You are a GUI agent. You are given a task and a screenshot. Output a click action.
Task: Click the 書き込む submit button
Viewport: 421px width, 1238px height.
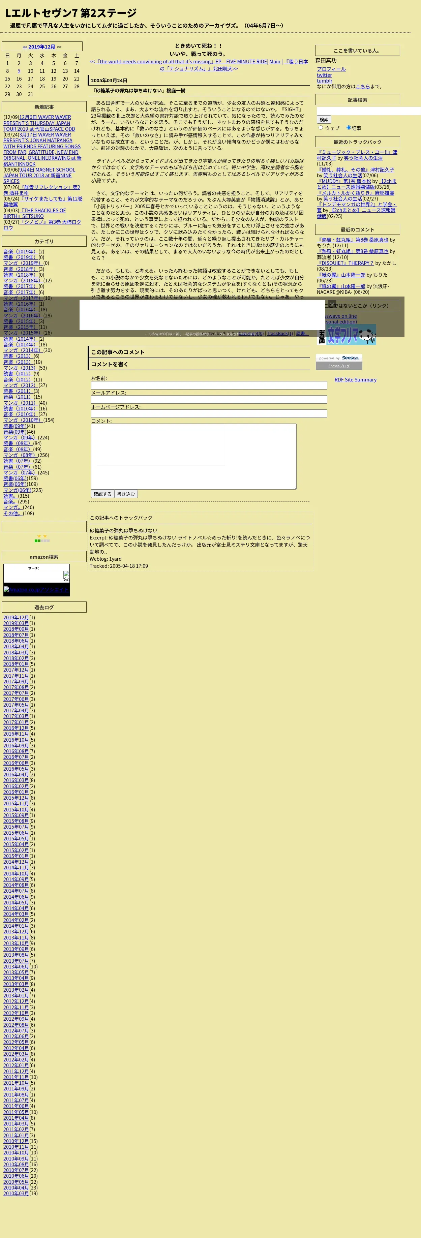tap(126, 494)
